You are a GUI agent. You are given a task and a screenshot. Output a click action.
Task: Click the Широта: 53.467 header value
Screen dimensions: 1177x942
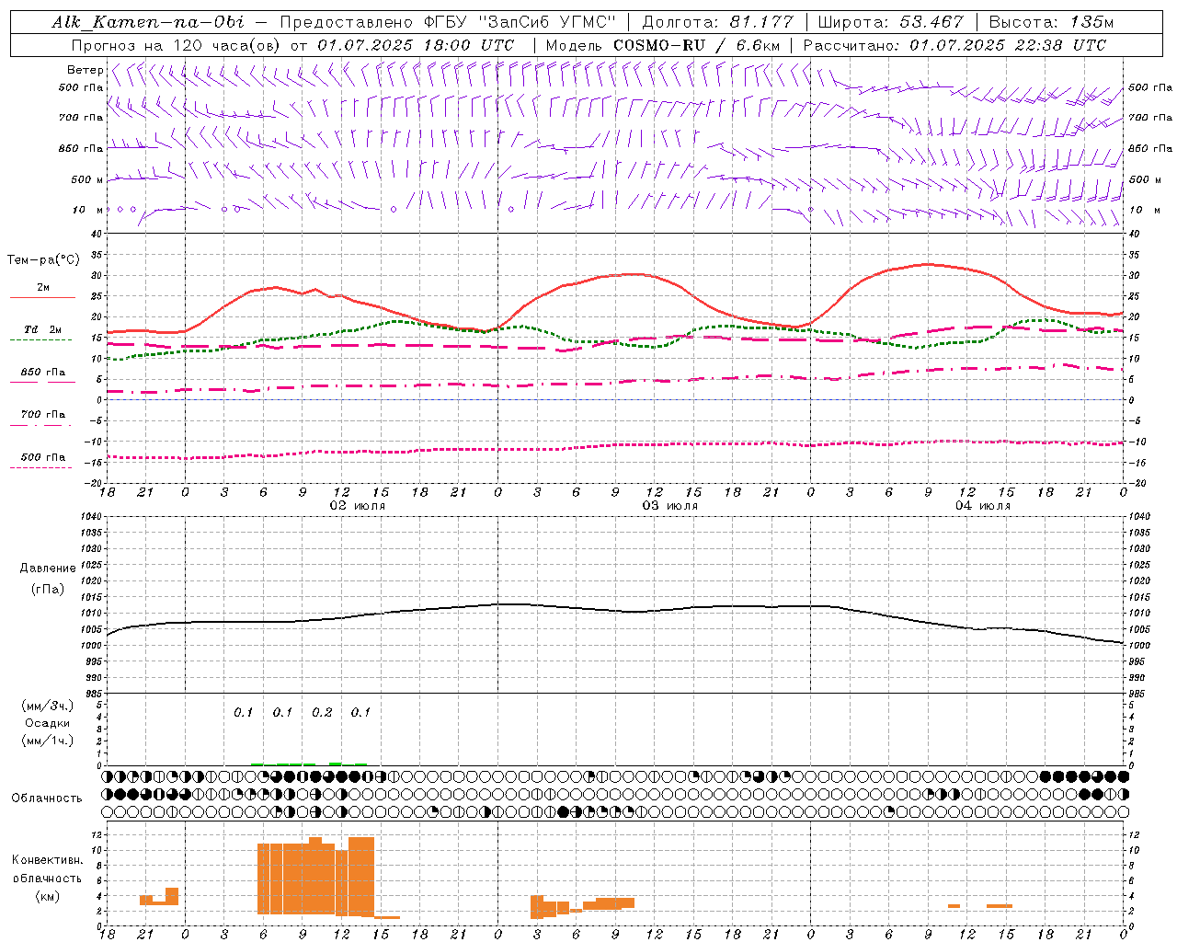point(890,22)
